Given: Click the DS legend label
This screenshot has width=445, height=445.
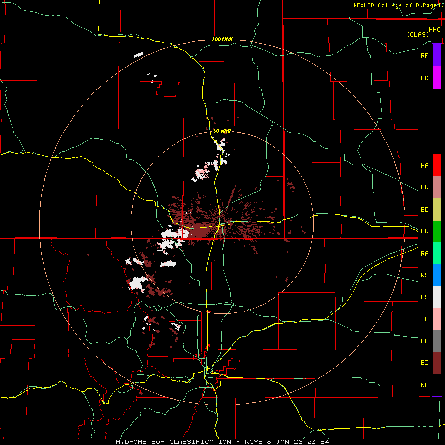Looking at the screenshot, I should point(424,297).
